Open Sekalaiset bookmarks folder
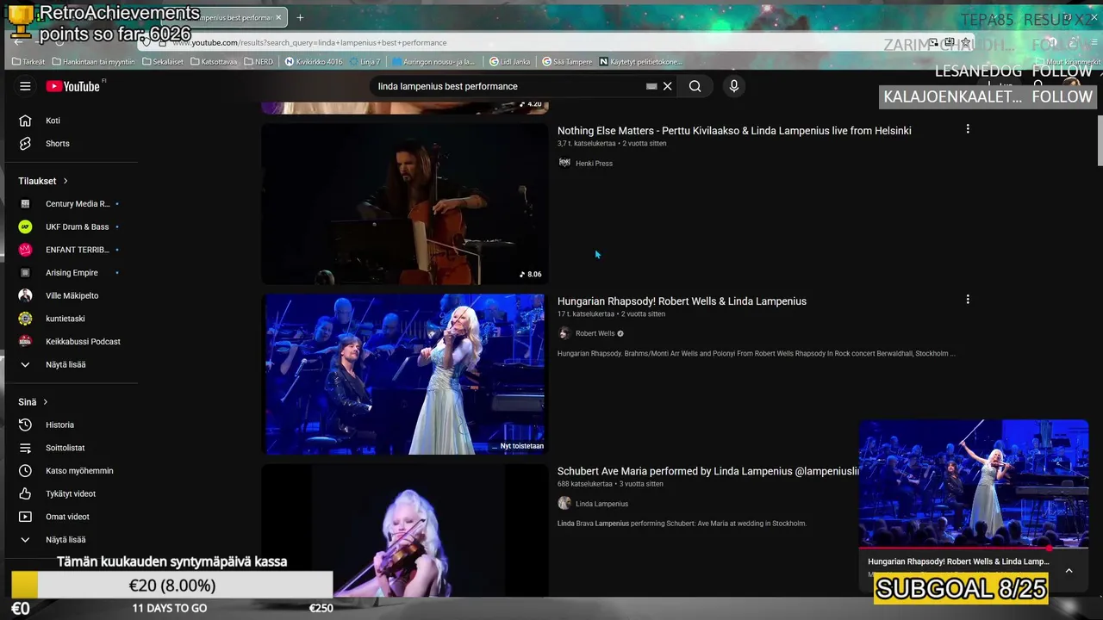Image resolution: width=1103 pixels, height=620 pixels. pos(163,62)
